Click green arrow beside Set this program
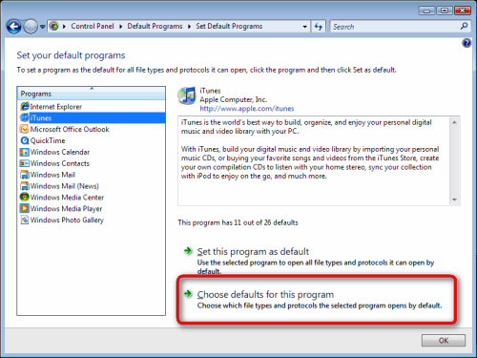This screenshot has width=477, height=358. pyautogui.click(x=188, y=251)
